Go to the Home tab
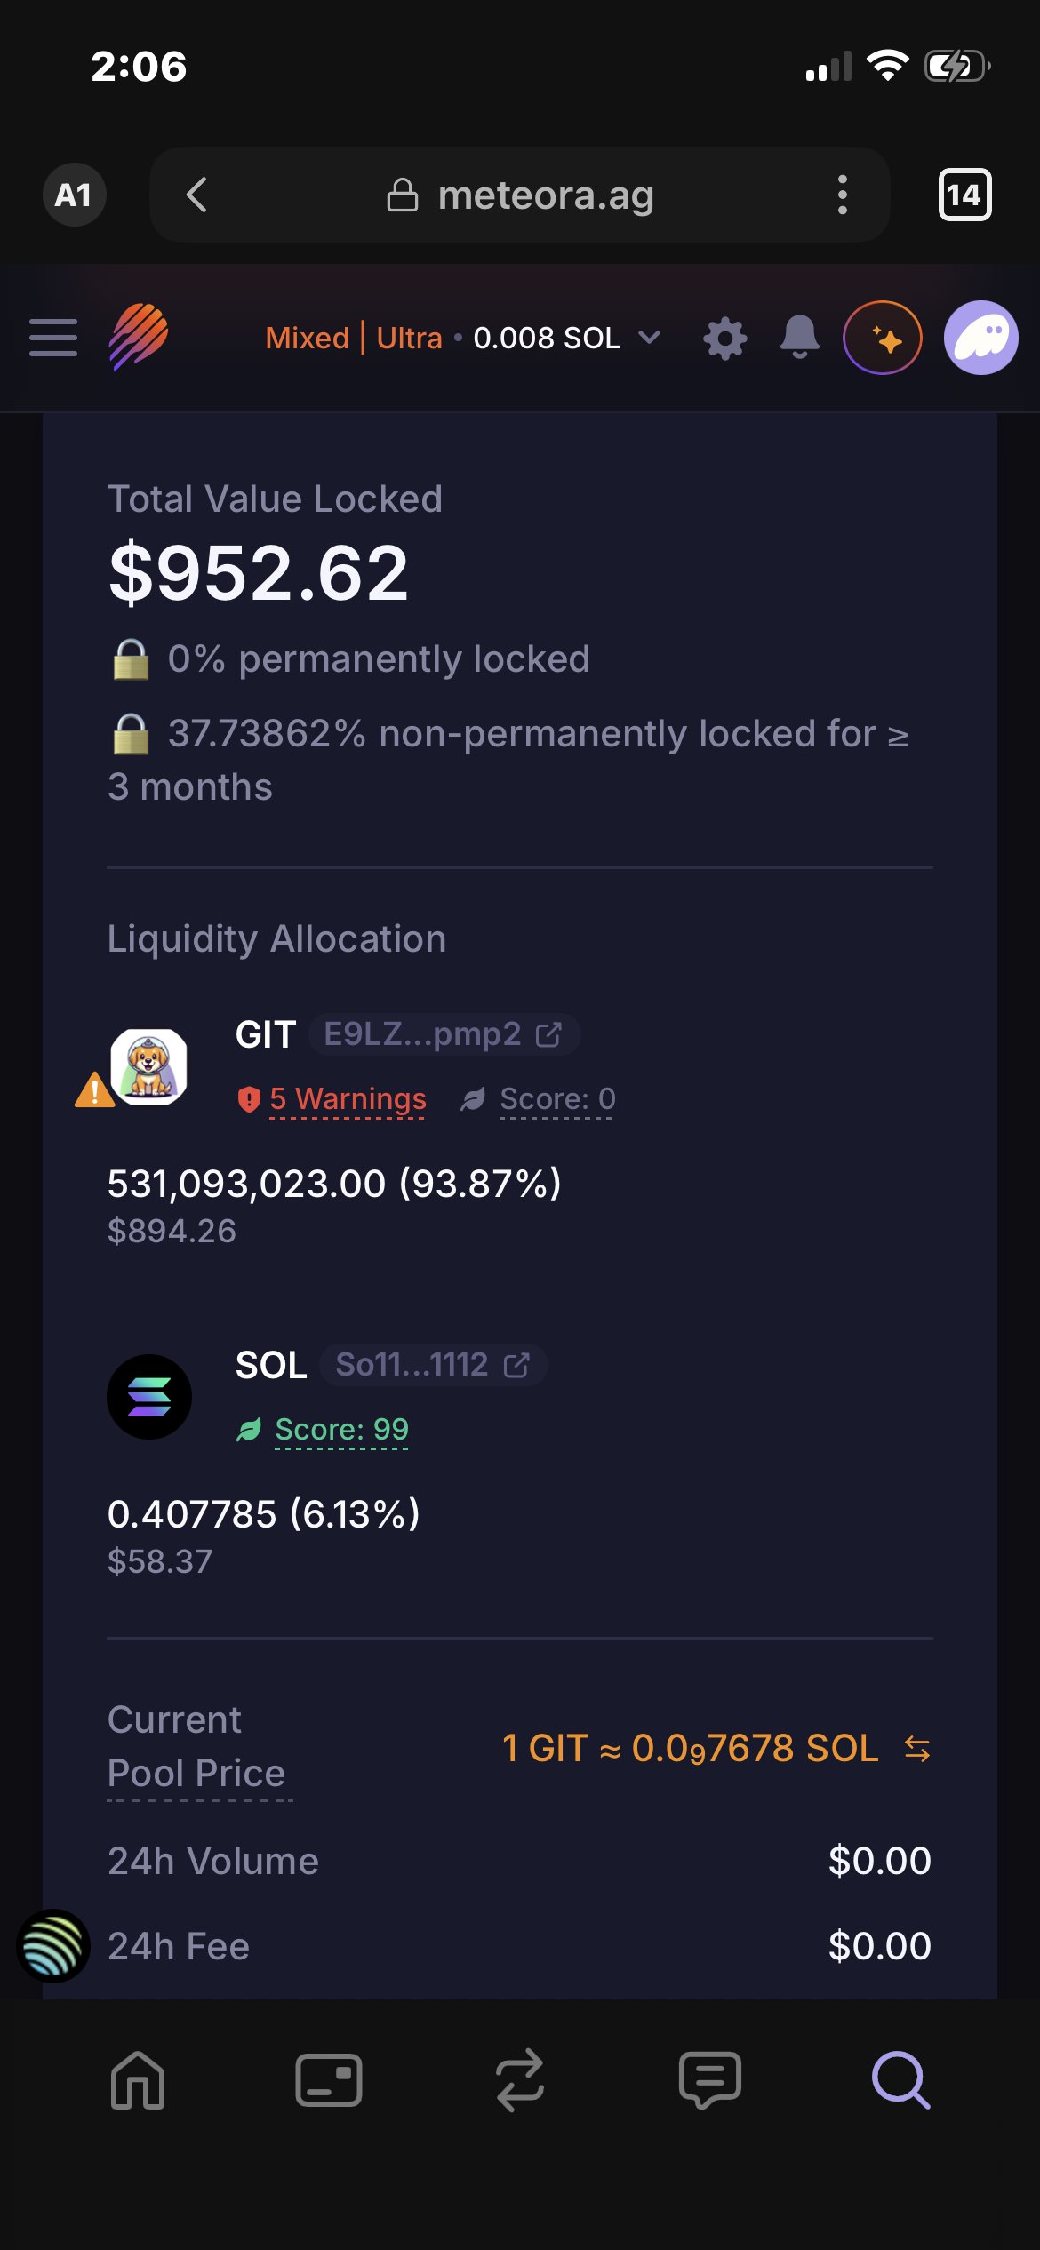This screenshot has width=1040, height=2250. coord(138,2080)
